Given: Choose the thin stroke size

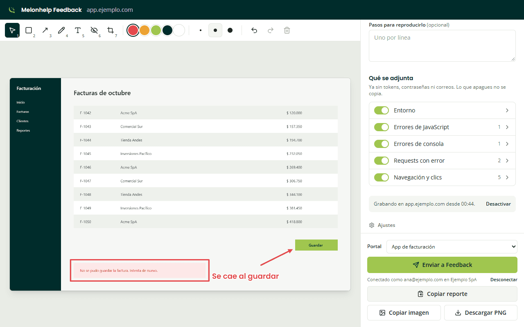Looking at the screenshot, I should click(201, 30).
